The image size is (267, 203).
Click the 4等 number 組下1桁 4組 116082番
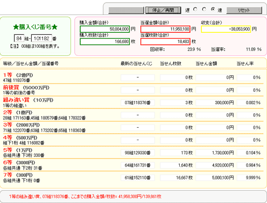[24, 143]
